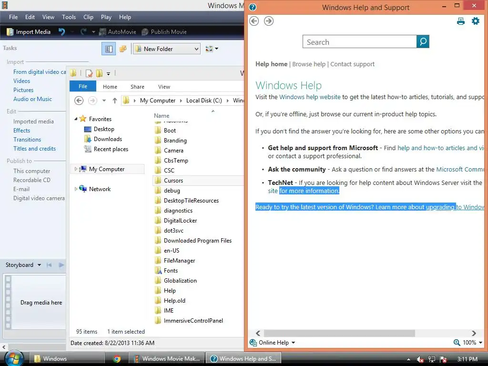488x366 pixels.
Task: Click Help window back arrow button
Action: click(254, 21)
